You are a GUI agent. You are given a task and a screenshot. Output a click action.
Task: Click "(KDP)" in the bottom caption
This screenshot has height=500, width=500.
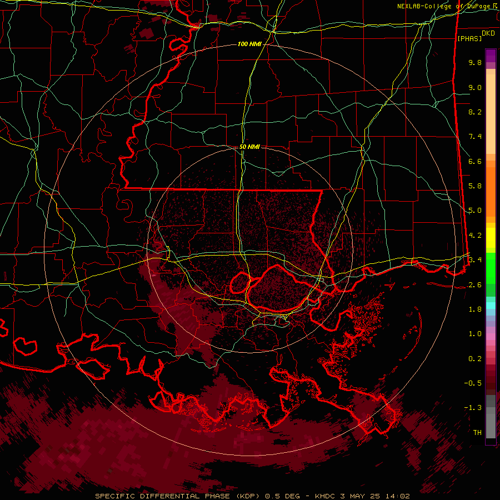248,496
